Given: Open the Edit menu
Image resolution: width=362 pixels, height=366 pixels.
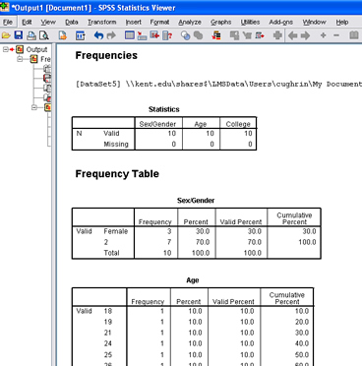Looking at the screenshot, I should click(x=27, y=22).
